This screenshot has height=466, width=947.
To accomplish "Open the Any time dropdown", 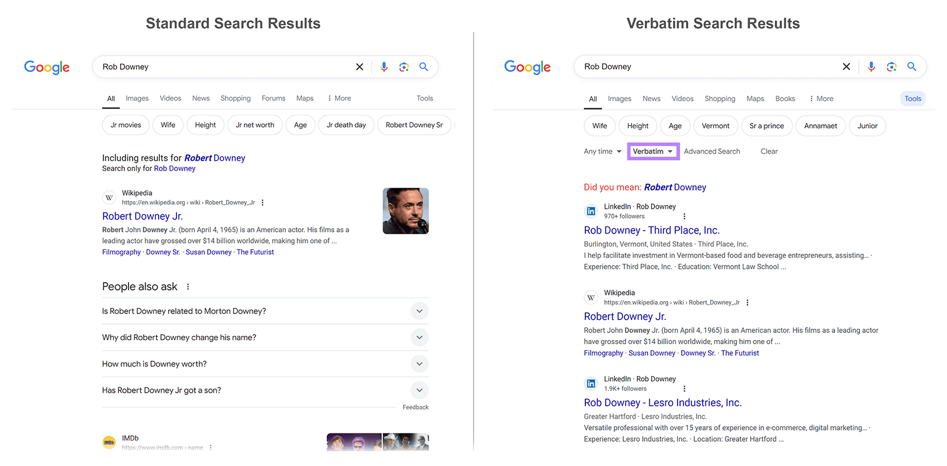I will (601, 151).
